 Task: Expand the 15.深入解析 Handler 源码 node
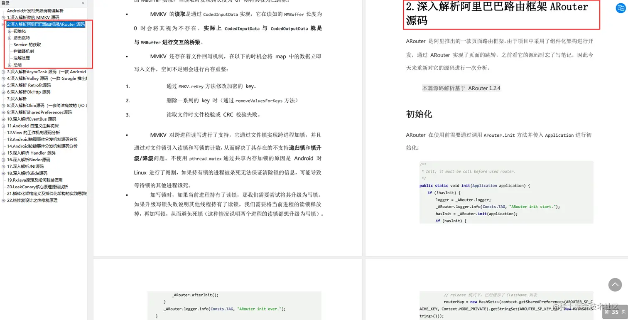pos(3,153)
